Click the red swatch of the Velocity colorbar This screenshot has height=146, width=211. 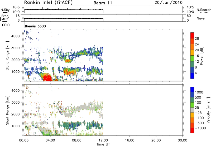[192, 130]
